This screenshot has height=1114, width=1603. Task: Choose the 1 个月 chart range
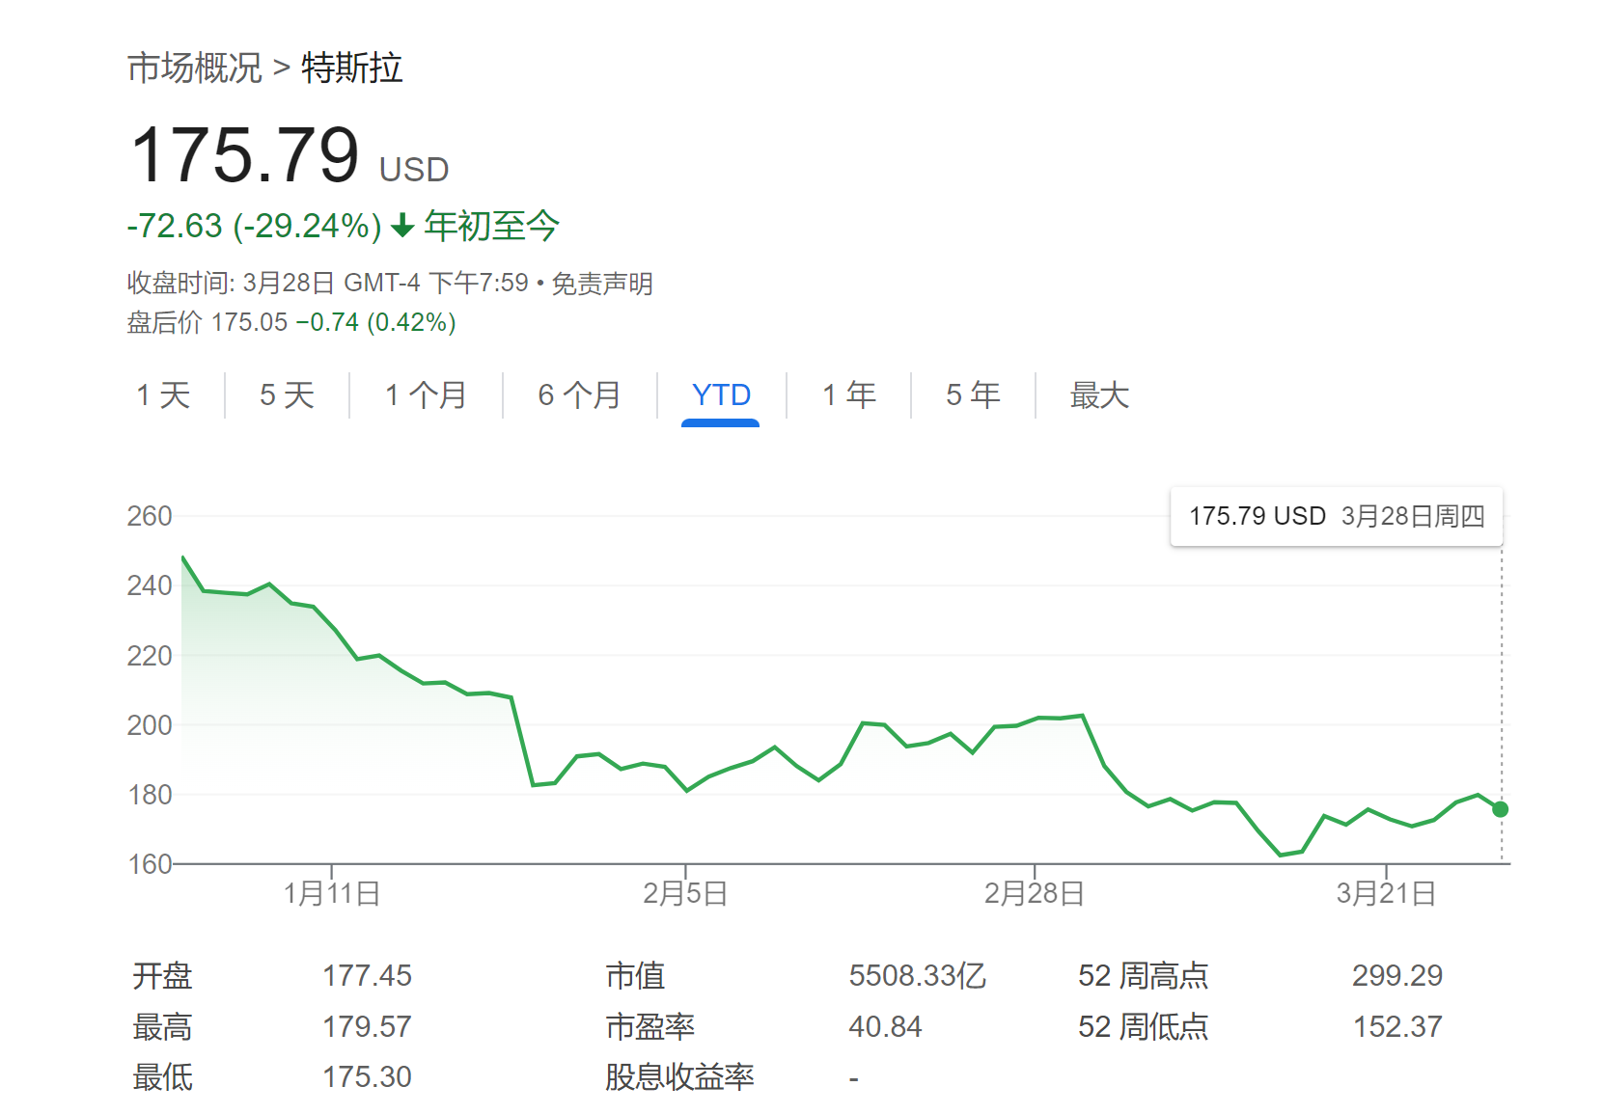click(426, 395)
